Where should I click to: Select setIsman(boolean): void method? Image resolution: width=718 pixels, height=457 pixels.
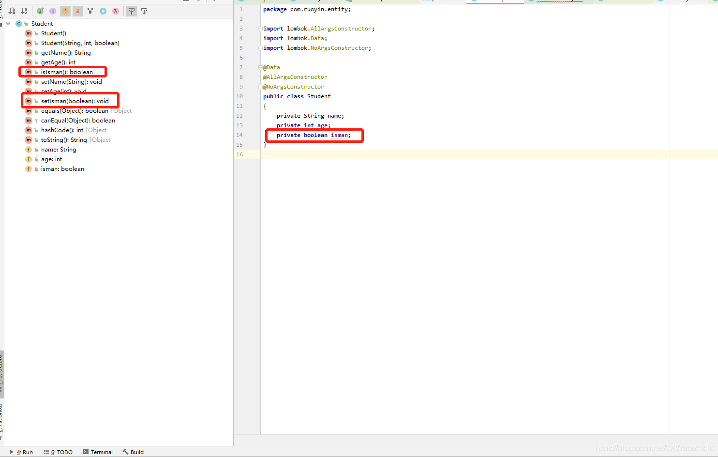tap(75, 101)
